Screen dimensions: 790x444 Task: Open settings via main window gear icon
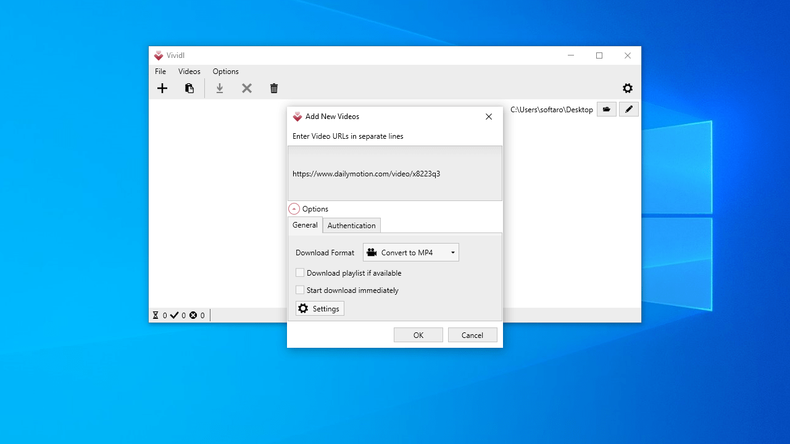tap(628, 88)
